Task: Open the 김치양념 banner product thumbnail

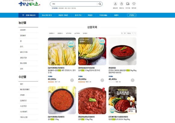Action: click(x=122, y=100)
